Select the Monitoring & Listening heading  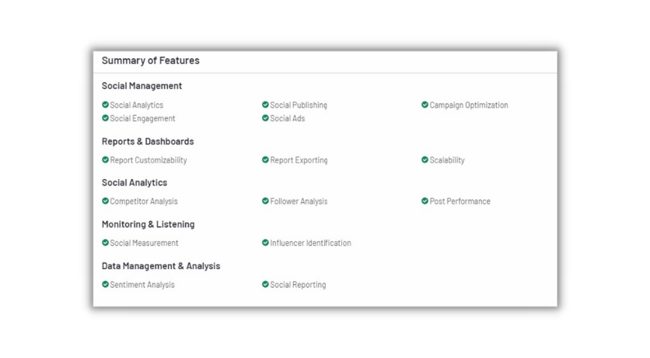point(148,224)
